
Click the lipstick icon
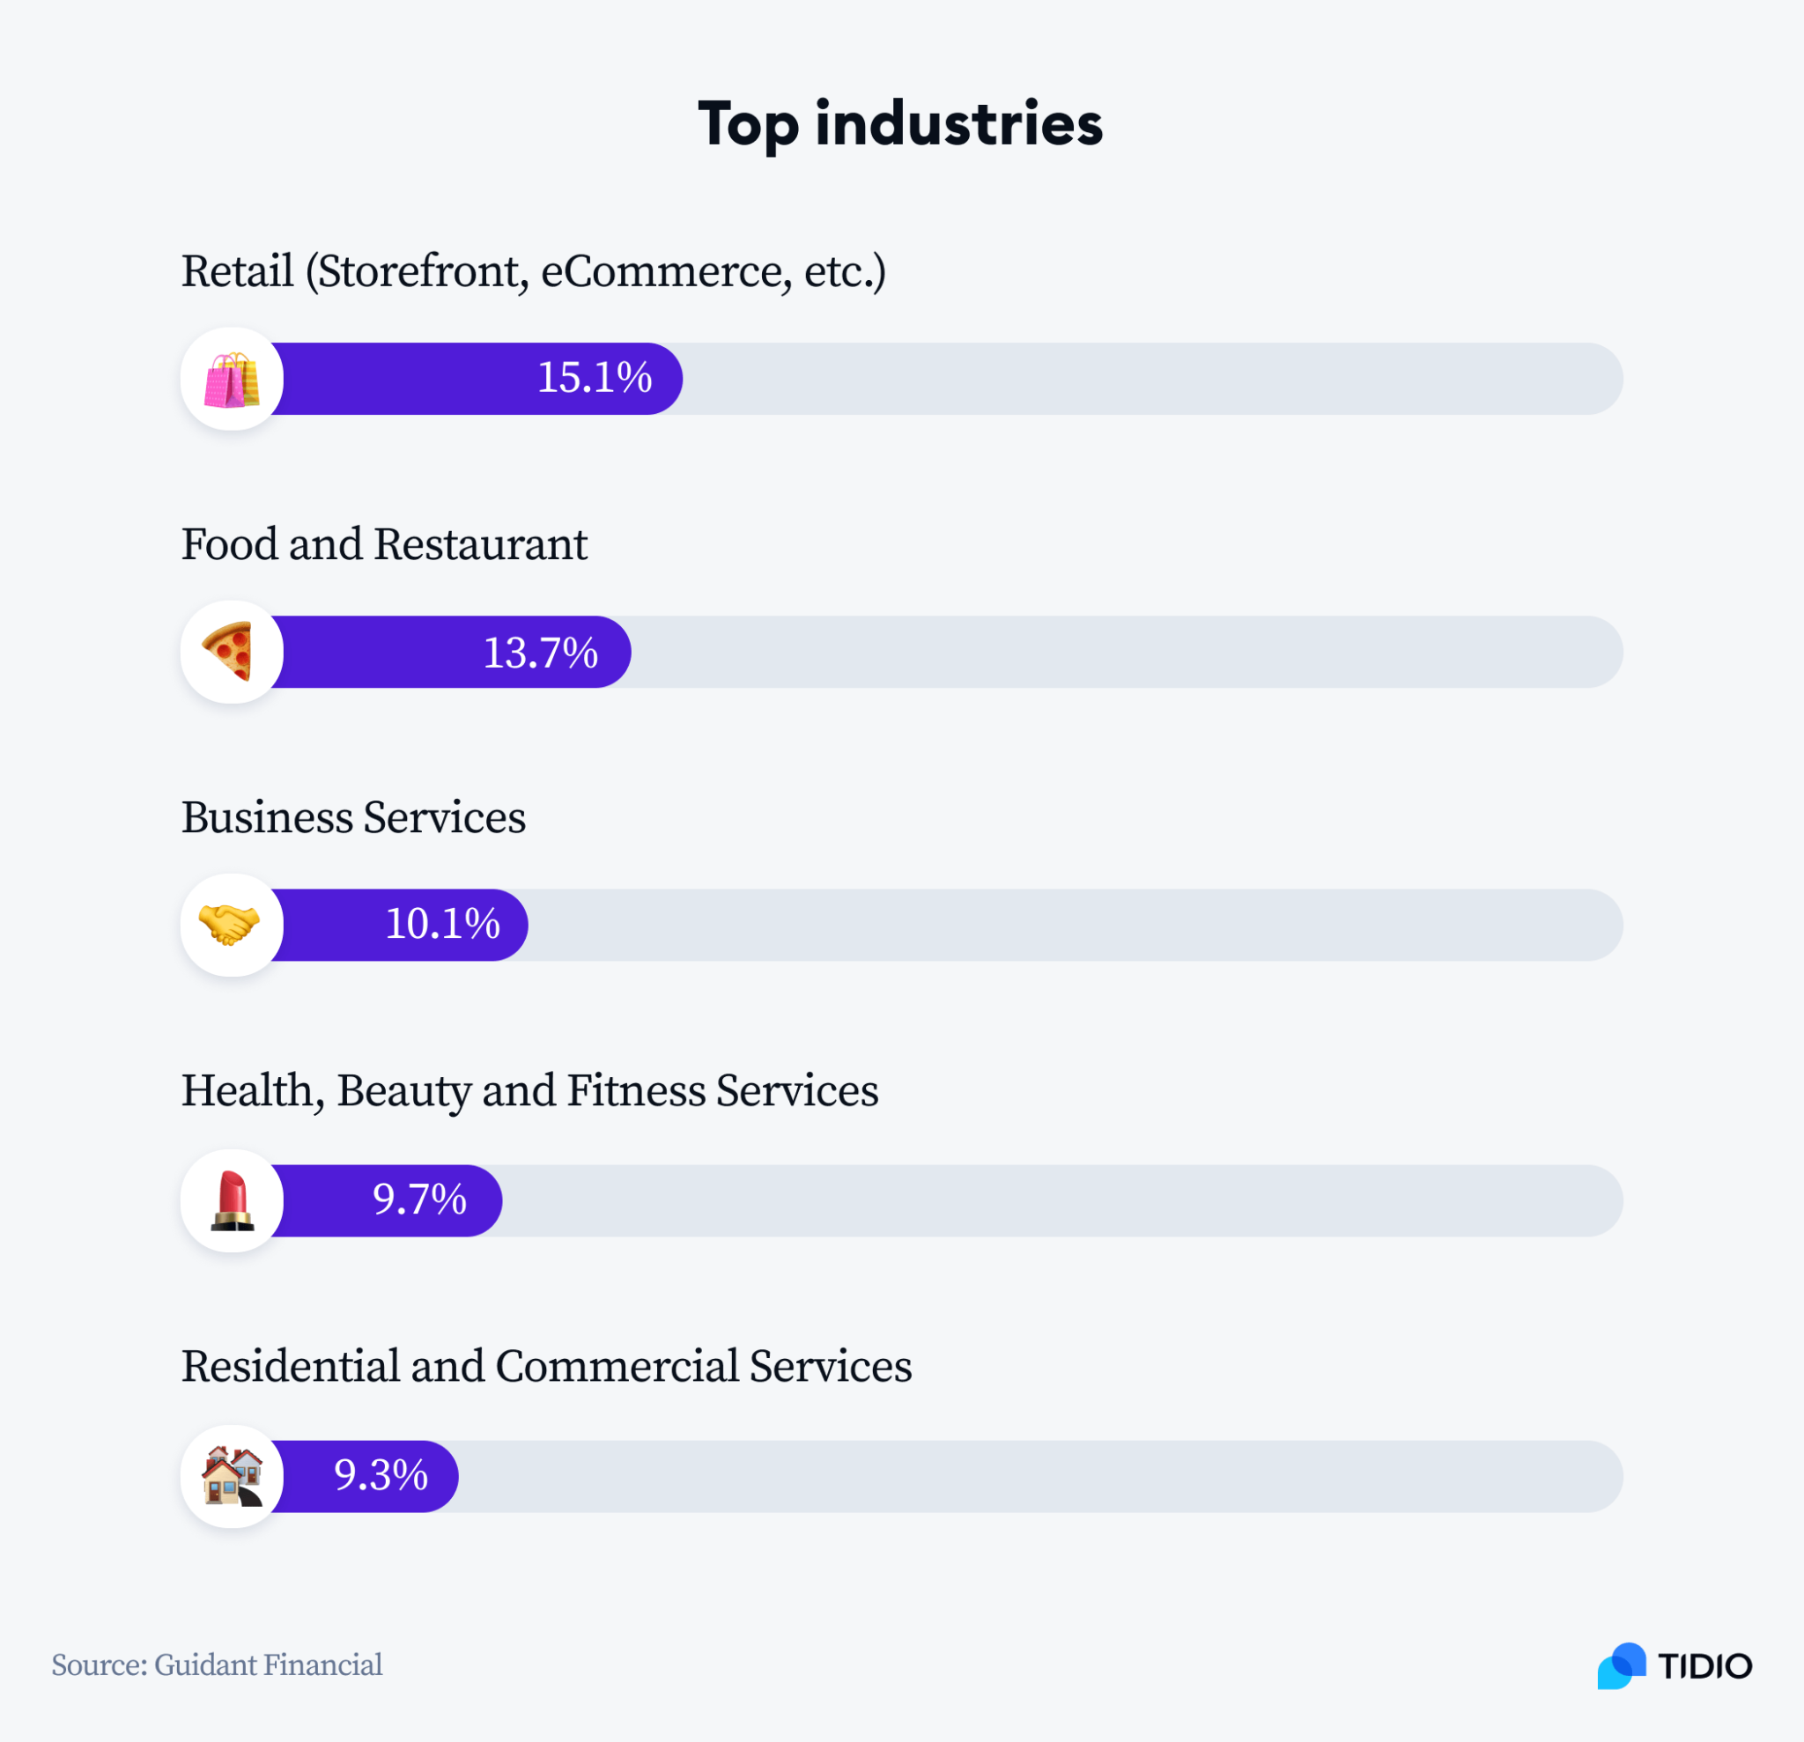232,1201
